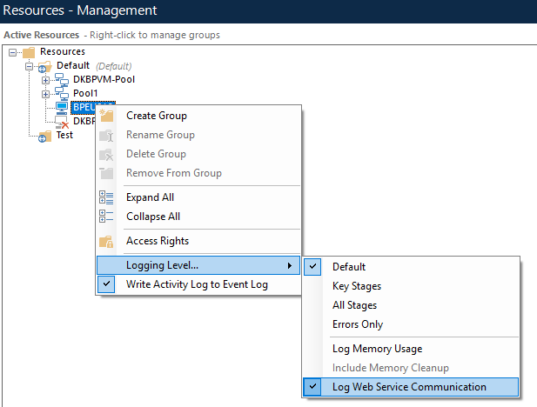Expand the Pool1 tree node
The width and height of the screenshot is (537, 407).
[46, 93]
